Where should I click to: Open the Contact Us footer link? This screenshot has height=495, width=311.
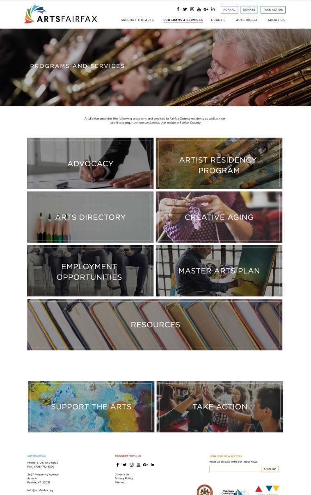pyautogui.click(x=122, y=474)
